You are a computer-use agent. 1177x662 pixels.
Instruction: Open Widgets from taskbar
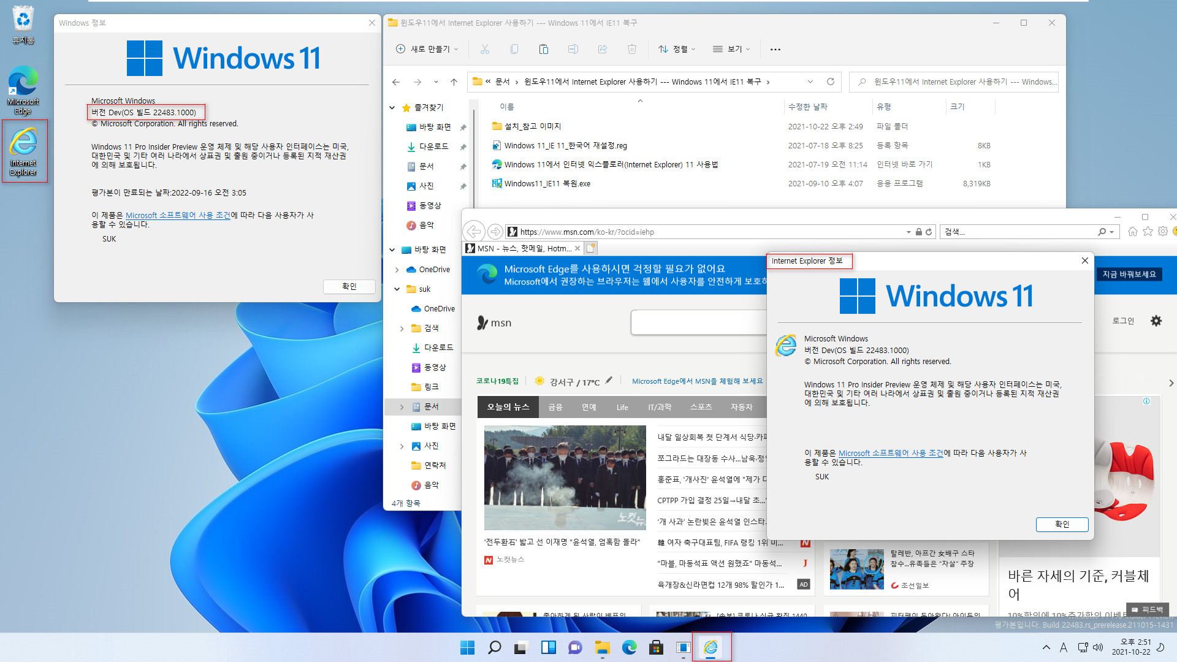click(x=548, y=647)
